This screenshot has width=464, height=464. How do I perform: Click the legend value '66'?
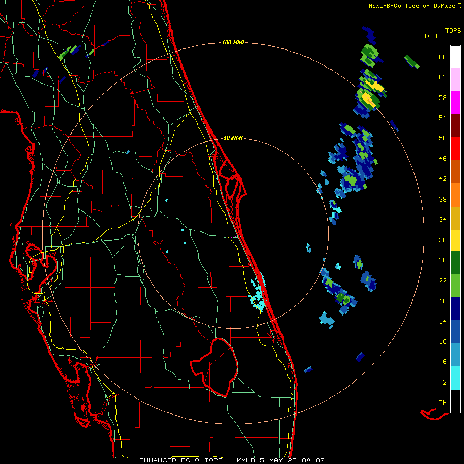443,57
